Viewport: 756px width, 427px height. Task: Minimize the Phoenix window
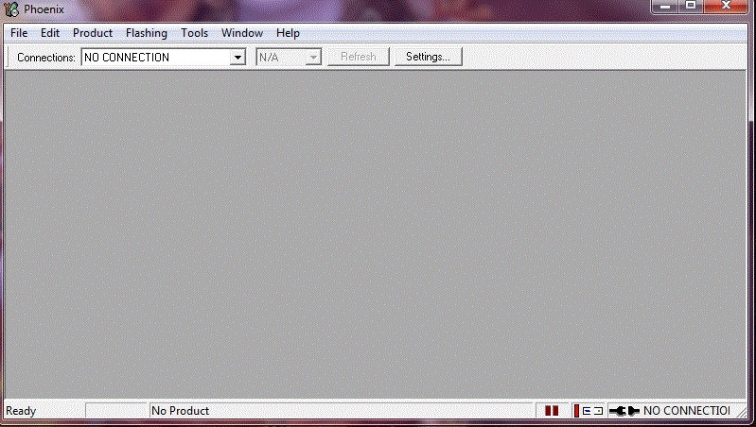pos(665,6)
